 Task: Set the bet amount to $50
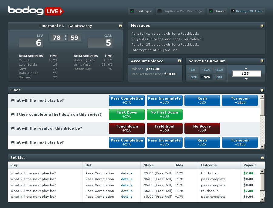click(x=219, y=77)
